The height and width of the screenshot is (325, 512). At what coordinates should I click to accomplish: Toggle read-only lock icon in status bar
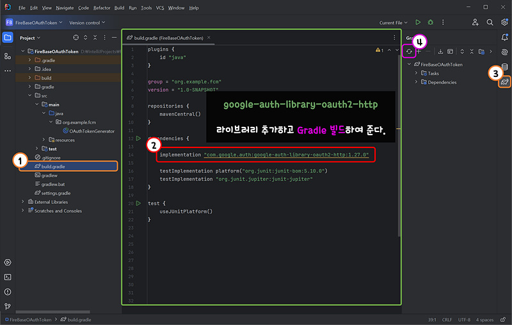503,319
